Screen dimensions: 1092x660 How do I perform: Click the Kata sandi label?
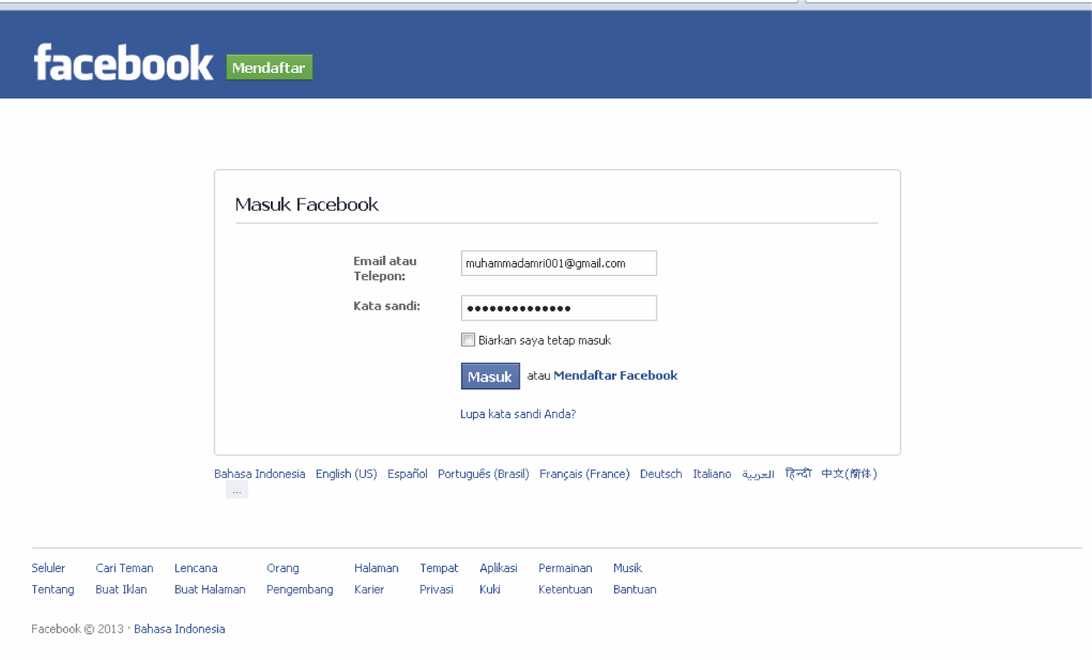pos(386,306)
